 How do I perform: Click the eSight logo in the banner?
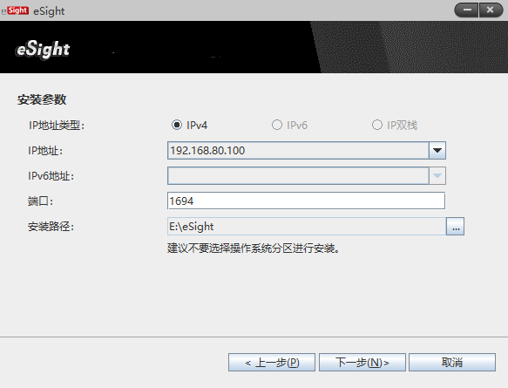click(x=43, y=50)
